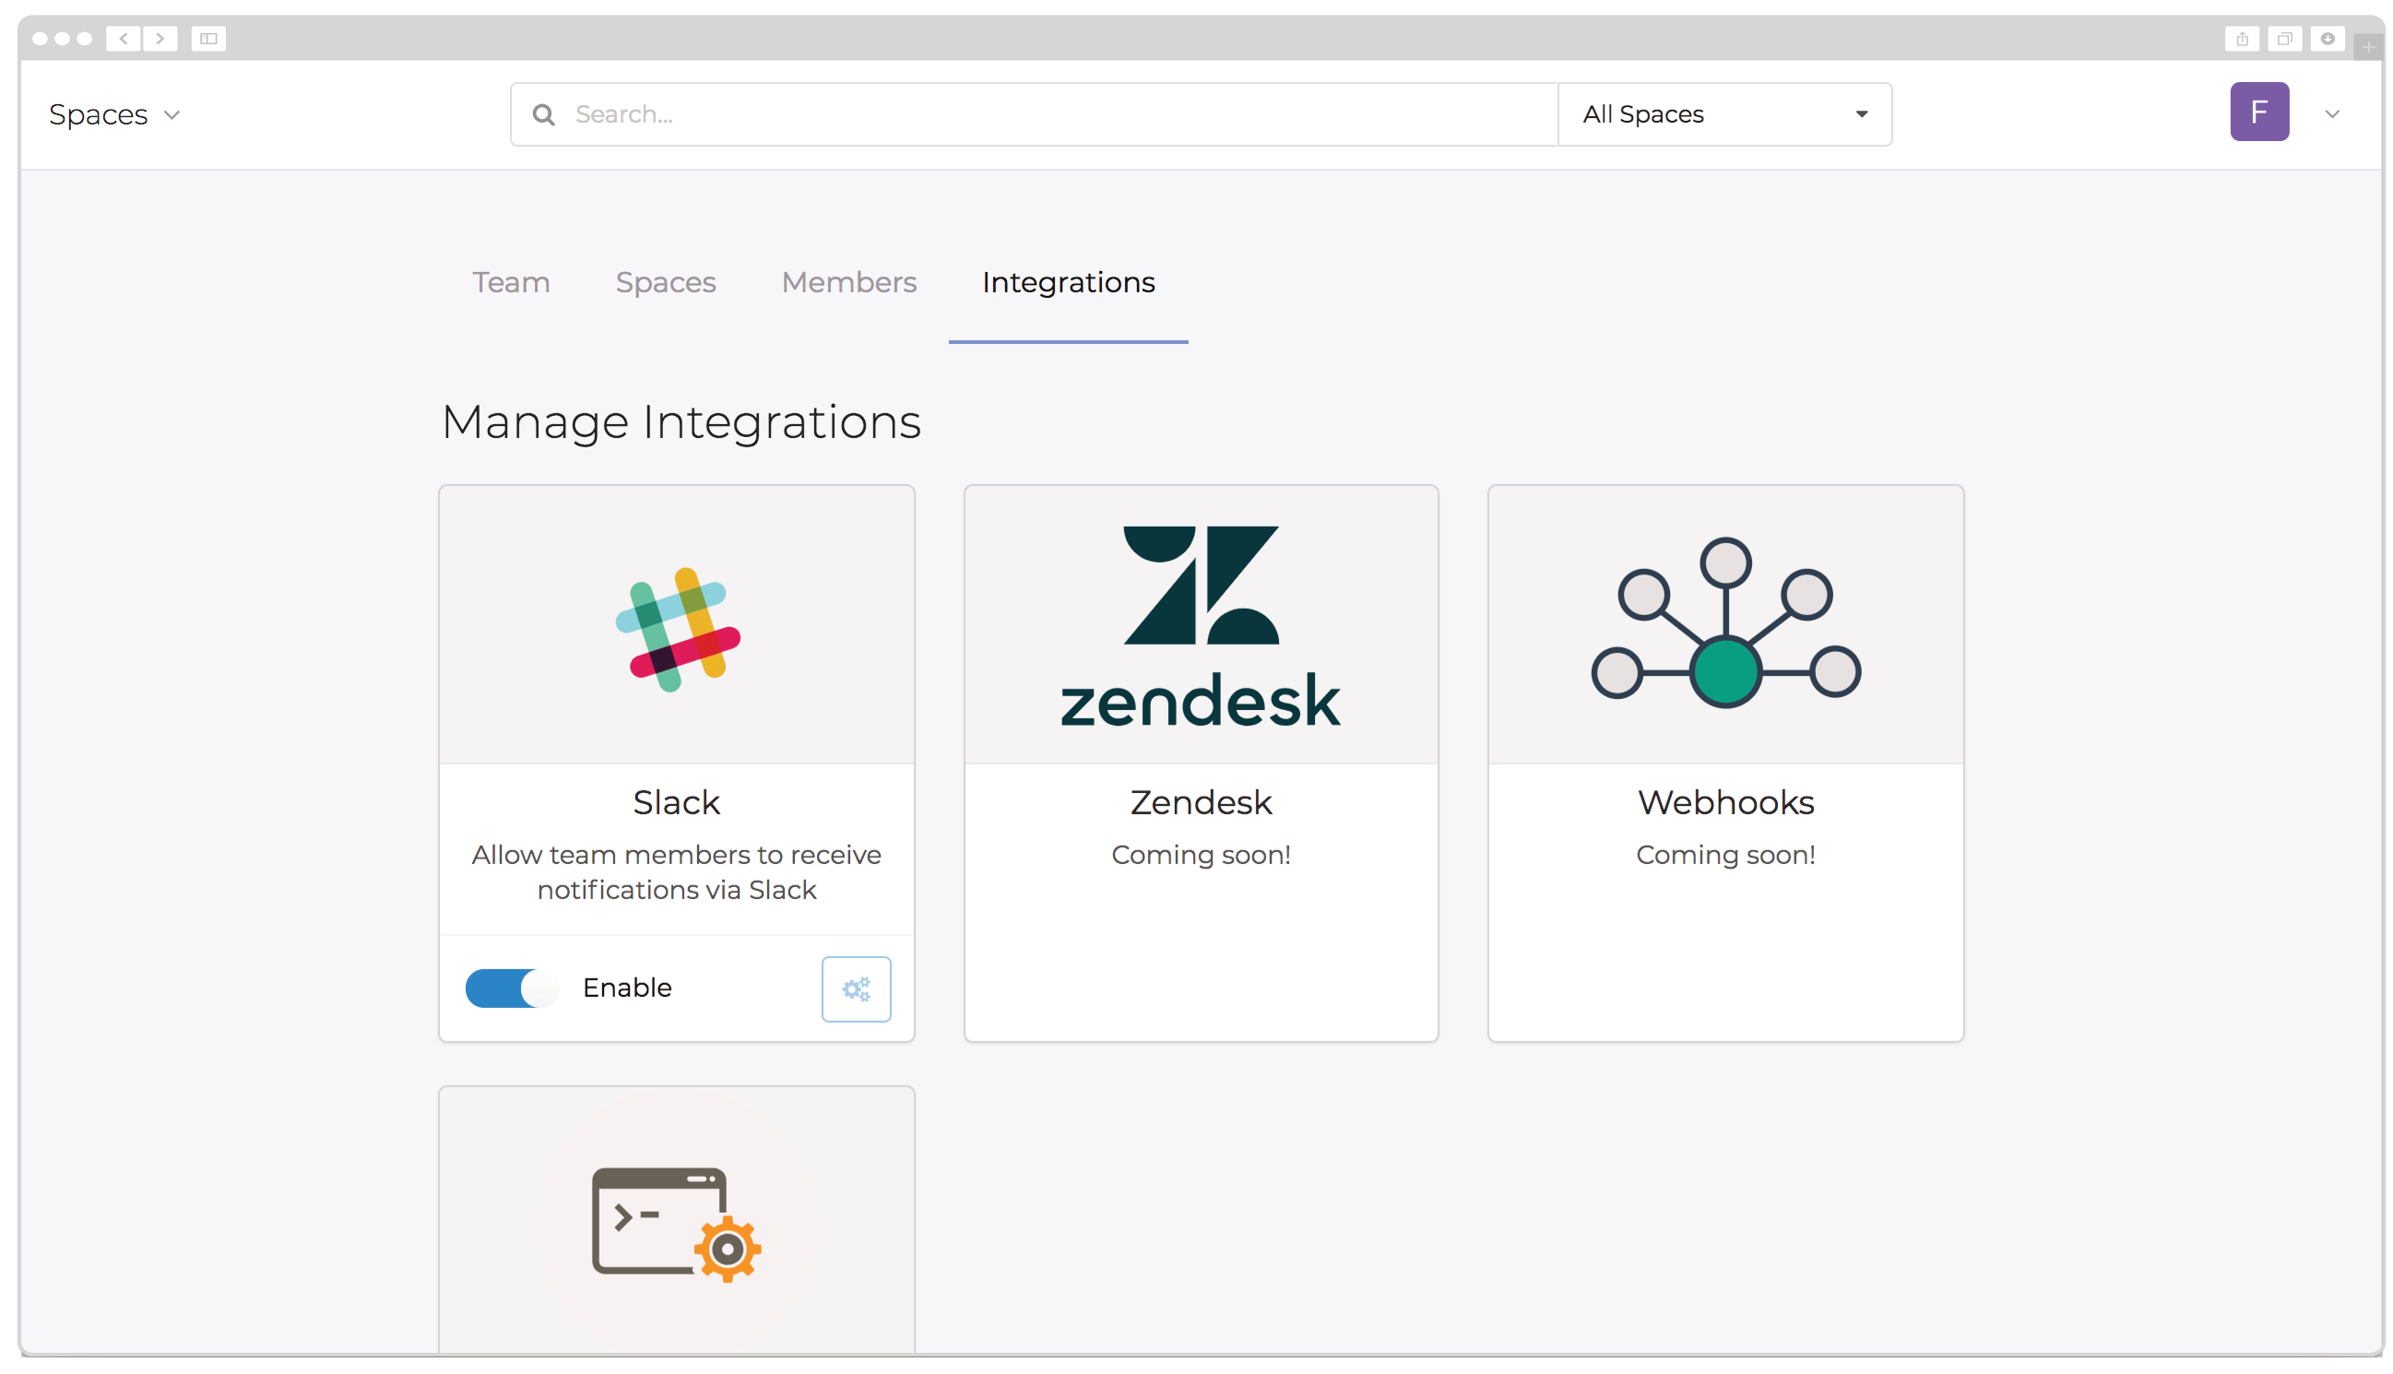Viewport: 2393px width, 1374px height.
Task: Click the Slack logo icon
Action: (x=677, y=629)
